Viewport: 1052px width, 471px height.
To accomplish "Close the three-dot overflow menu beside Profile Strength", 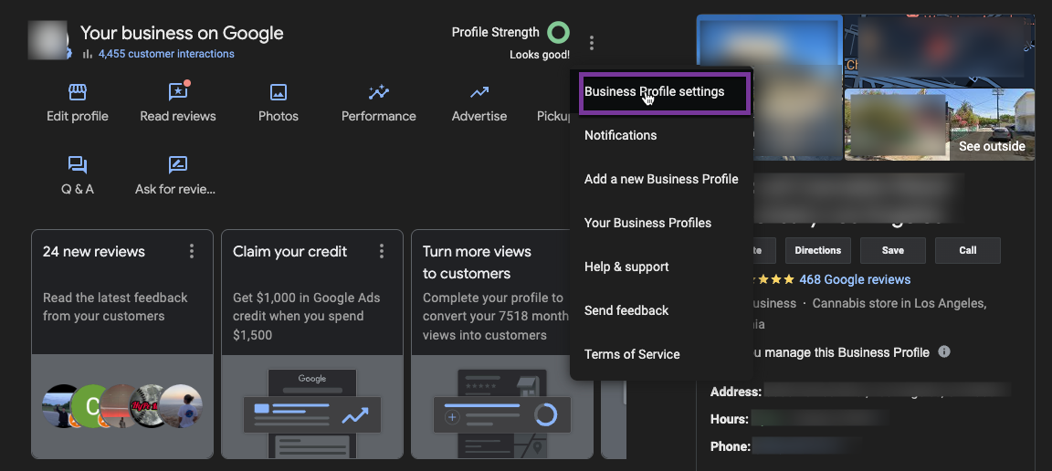I will tap(592, 43).
